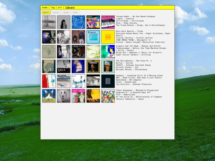Click text 'The Prima Donnas – Drugs, Sex & Discotheques'

(141, 25)
